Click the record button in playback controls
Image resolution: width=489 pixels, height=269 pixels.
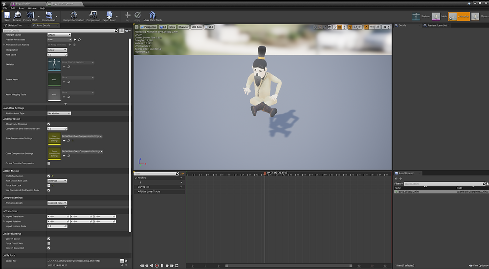tap(156, 266)
